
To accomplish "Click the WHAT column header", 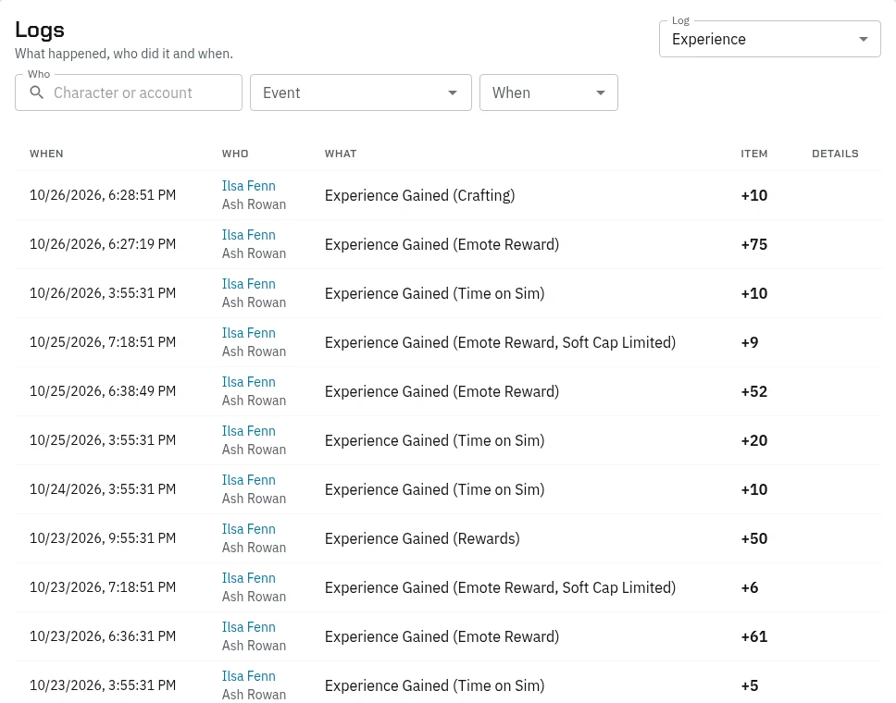I will point(341,154).
